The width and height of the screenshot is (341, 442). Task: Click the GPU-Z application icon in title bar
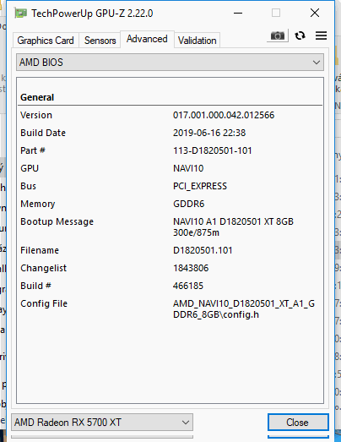click(21, 13)
